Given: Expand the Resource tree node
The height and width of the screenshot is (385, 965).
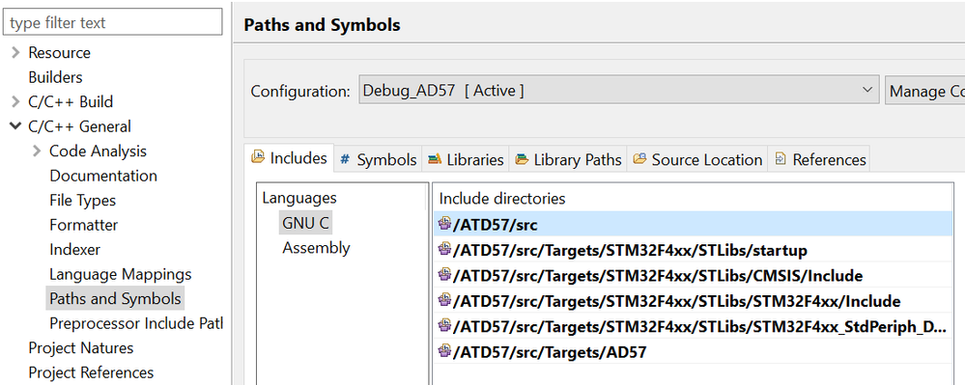Looking at the screenshot, I should pyautogui.click(x=15, y=53).
